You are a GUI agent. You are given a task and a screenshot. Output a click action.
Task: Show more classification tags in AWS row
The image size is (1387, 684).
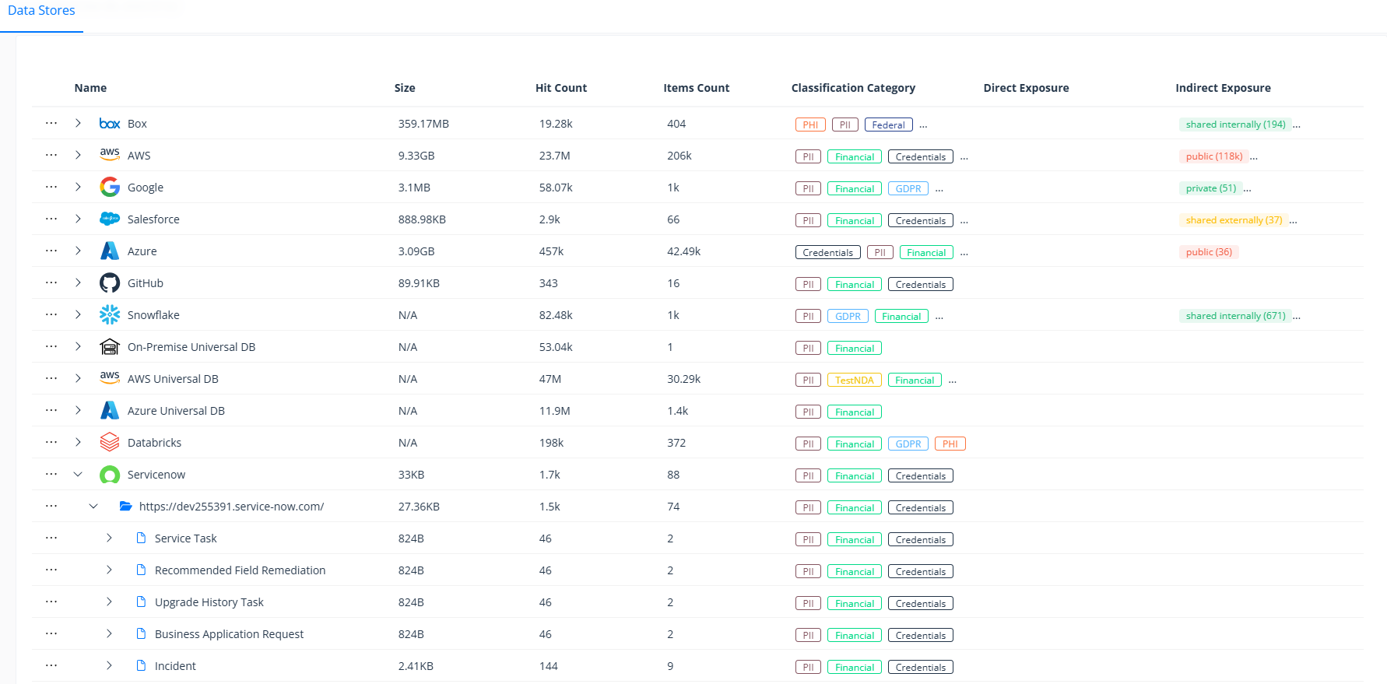964,156
